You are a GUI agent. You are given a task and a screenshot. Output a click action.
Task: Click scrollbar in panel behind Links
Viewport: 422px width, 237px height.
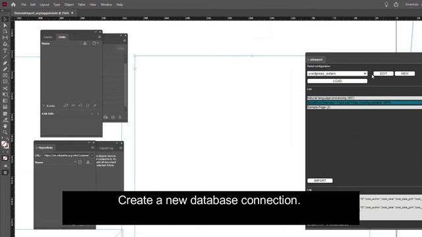coord(125,85)
